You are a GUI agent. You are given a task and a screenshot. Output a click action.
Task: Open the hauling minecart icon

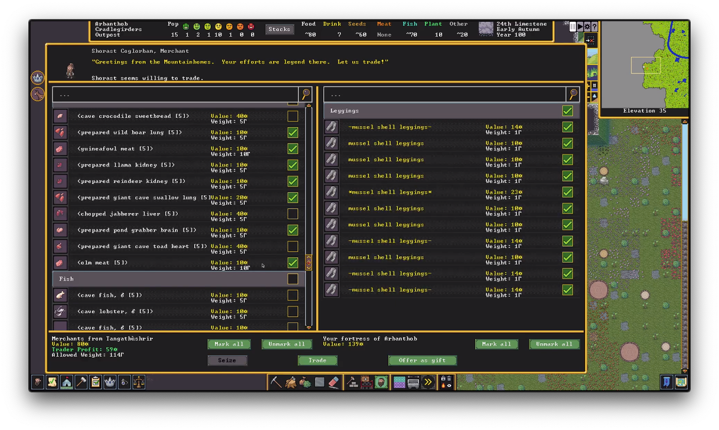[413, 382]
